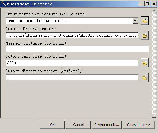The width and height of the screenshot is (158, 133).
Task: Browse for output direction raster location
Action: 145,78
